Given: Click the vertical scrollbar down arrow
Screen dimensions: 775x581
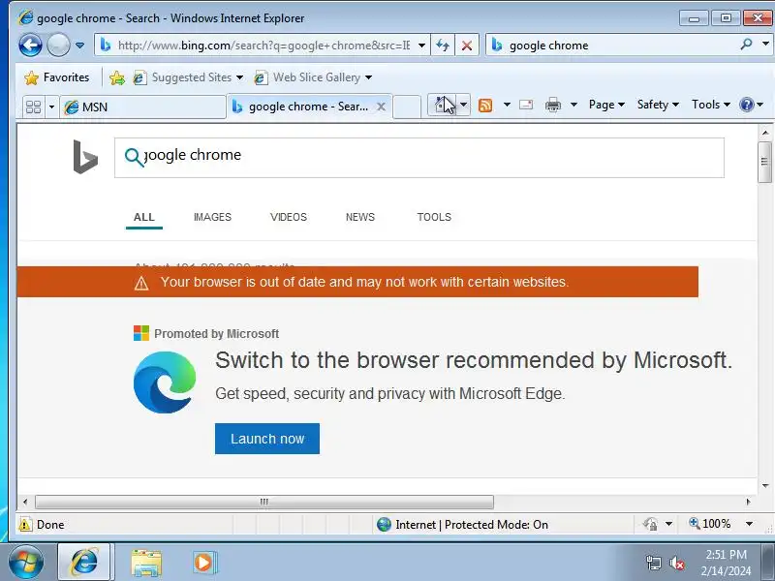Looking at the screenshot, I should click(765, 486).
